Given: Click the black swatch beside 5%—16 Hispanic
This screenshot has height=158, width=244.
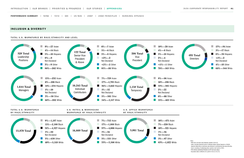Looking at the screenshot, I should [x=41, y=54].
